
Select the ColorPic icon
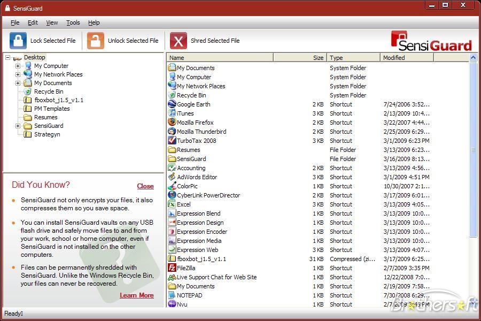tap(172, 186)
